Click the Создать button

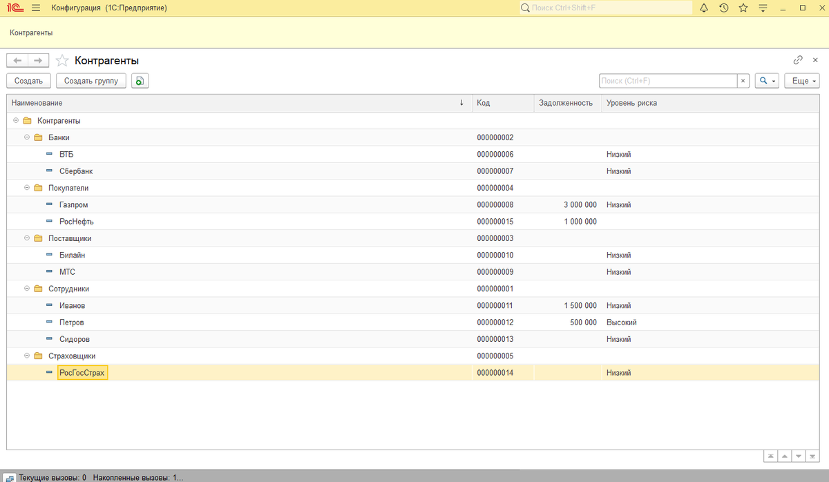click(28, 81)
